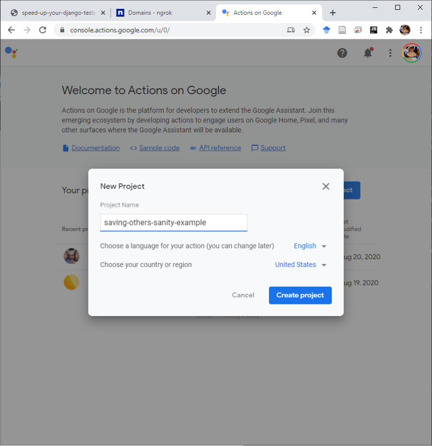Screen dimensions: 432x446
Task: Open Chrome's three-dot browser menu
Action: point(421,30)
